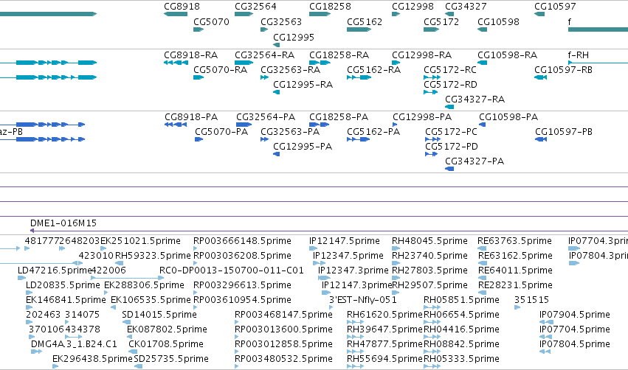Open the CG5172 gene label

[x=441, y=21]
